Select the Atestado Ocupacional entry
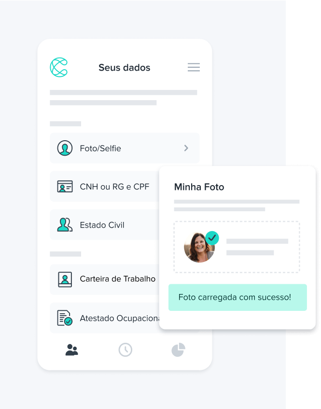Screen dimensions: 321x409 [104, 318]
